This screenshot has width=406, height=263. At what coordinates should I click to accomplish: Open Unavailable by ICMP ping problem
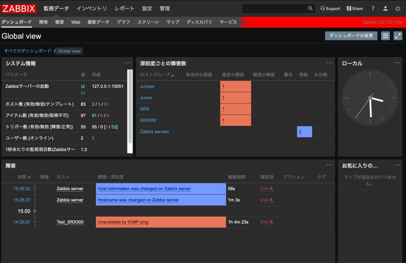point(123,222)
